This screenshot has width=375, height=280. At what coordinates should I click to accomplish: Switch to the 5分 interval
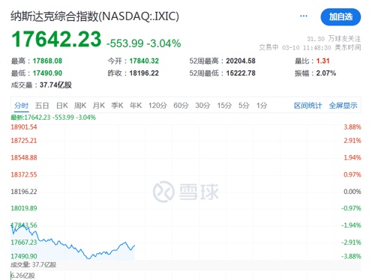(x=244, y=106)
